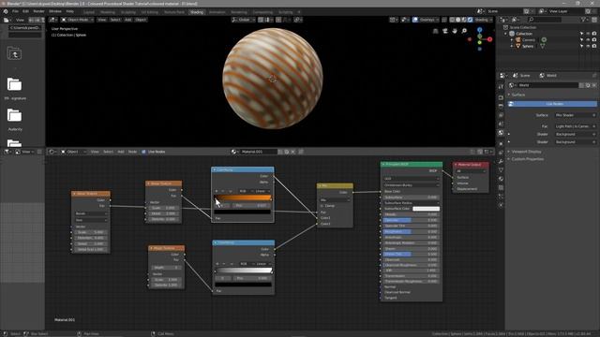This screenshot has width=600, height=337.
Task: Click the Sphere mesh data icon in outliner
Action: (x=542, y=46)
